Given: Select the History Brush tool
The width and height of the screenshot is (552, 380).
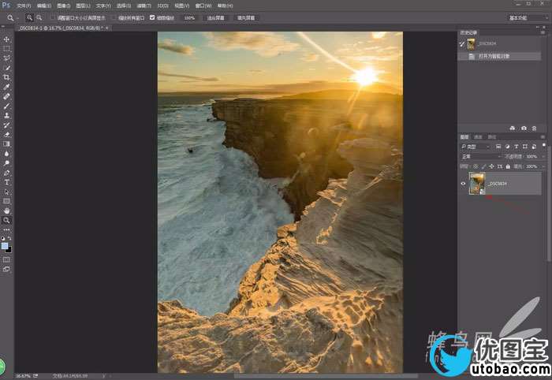Looking at the screenshot, I should coord(6,125).
